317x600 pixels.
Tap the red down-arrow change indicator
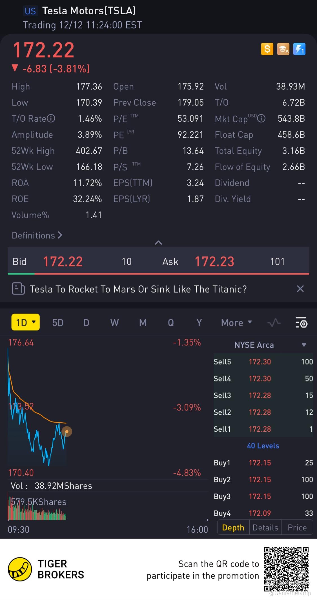(x=15, y=68)
